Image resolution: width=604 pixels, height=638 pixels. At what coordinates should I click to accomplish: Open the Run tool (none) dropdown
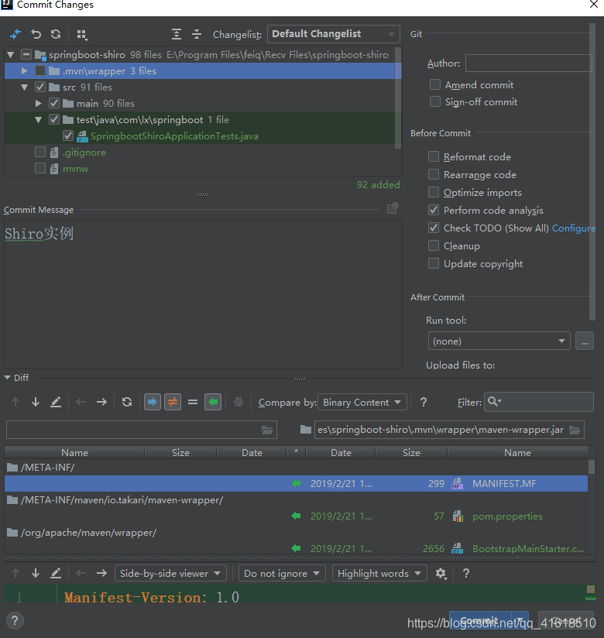[499, 341]
